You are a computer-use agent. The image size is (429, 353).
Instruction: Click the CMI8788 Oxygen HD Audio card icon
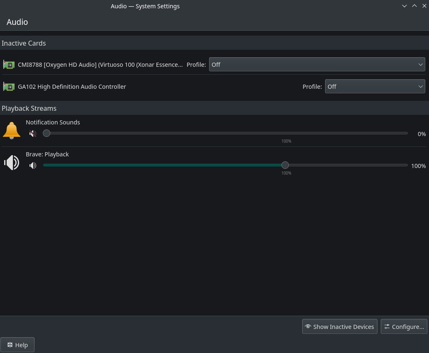[x=9, y=65]
